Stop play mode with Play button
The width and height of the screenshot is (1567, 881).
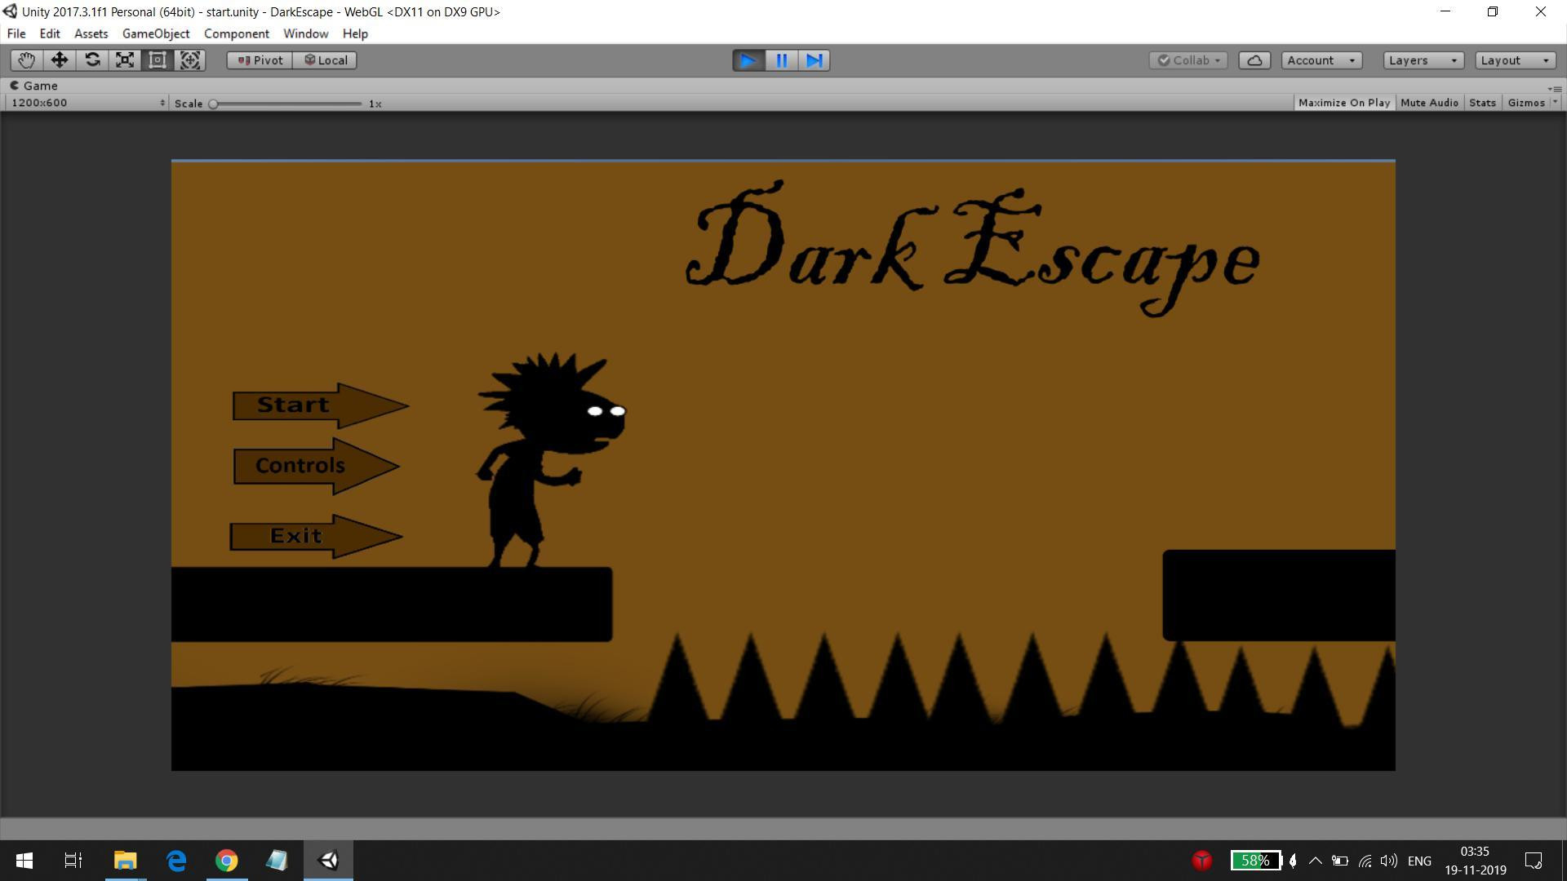tap(748, 60)
